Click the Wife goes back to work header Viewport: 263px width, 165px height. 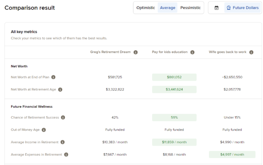[228, 52]
